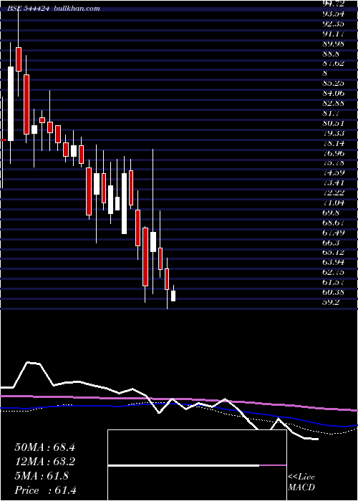Click the 61.57 price axis label

(334, 283)
